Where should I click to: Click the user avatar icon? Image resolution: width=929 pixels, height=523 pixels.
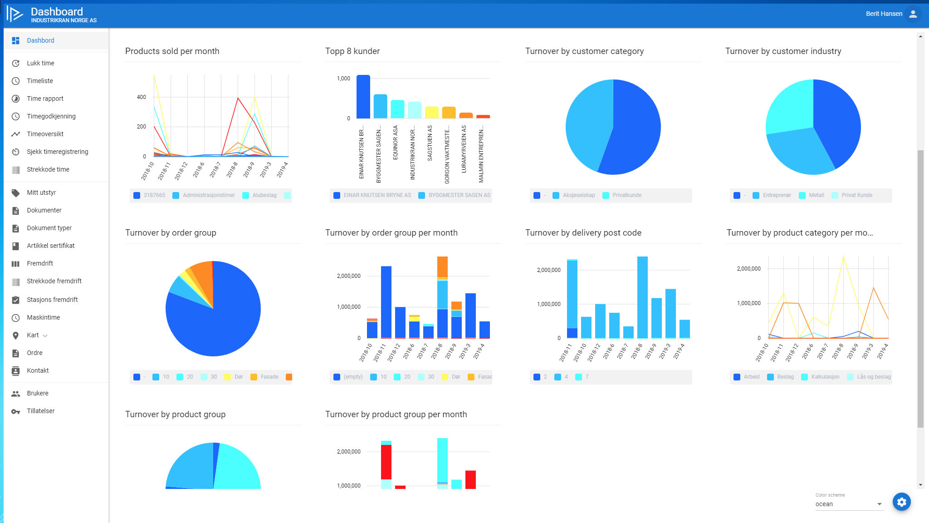913,14
